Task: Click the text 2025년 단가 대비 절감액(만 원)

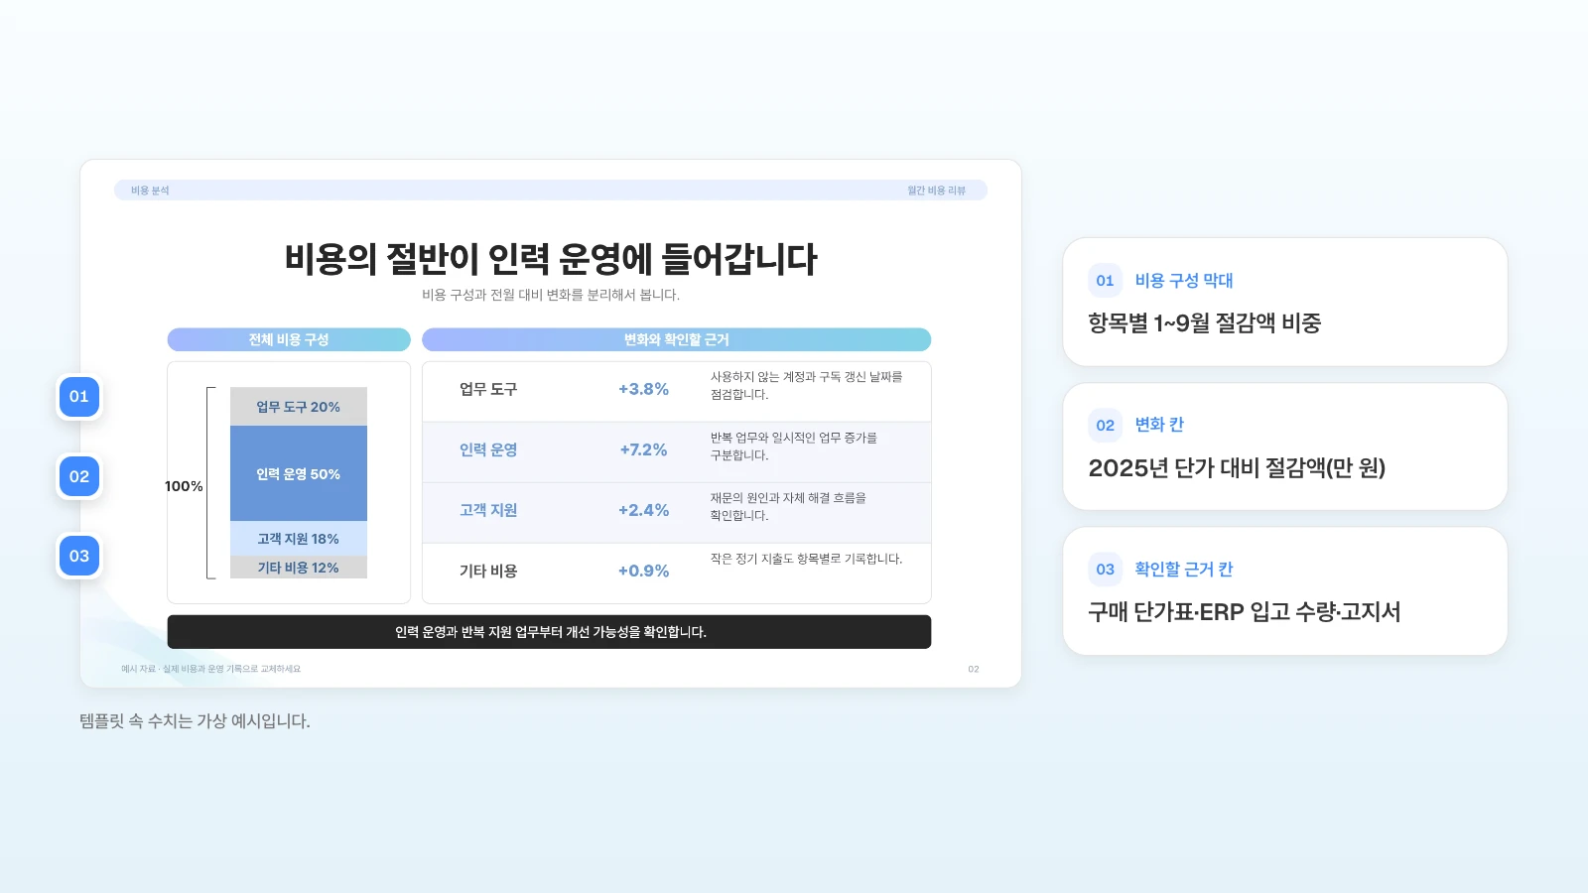Action: click(1237, 467)
